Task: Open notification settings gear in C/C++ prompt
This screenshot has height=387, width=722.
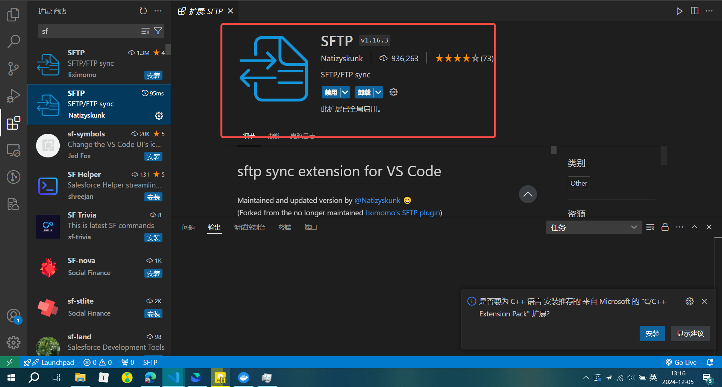Action: coord(690,301)
